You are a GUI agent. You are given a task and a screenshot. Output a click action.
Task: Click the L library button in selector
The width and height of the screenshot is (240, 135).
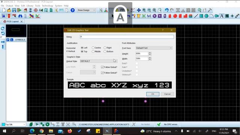[12, 40]
